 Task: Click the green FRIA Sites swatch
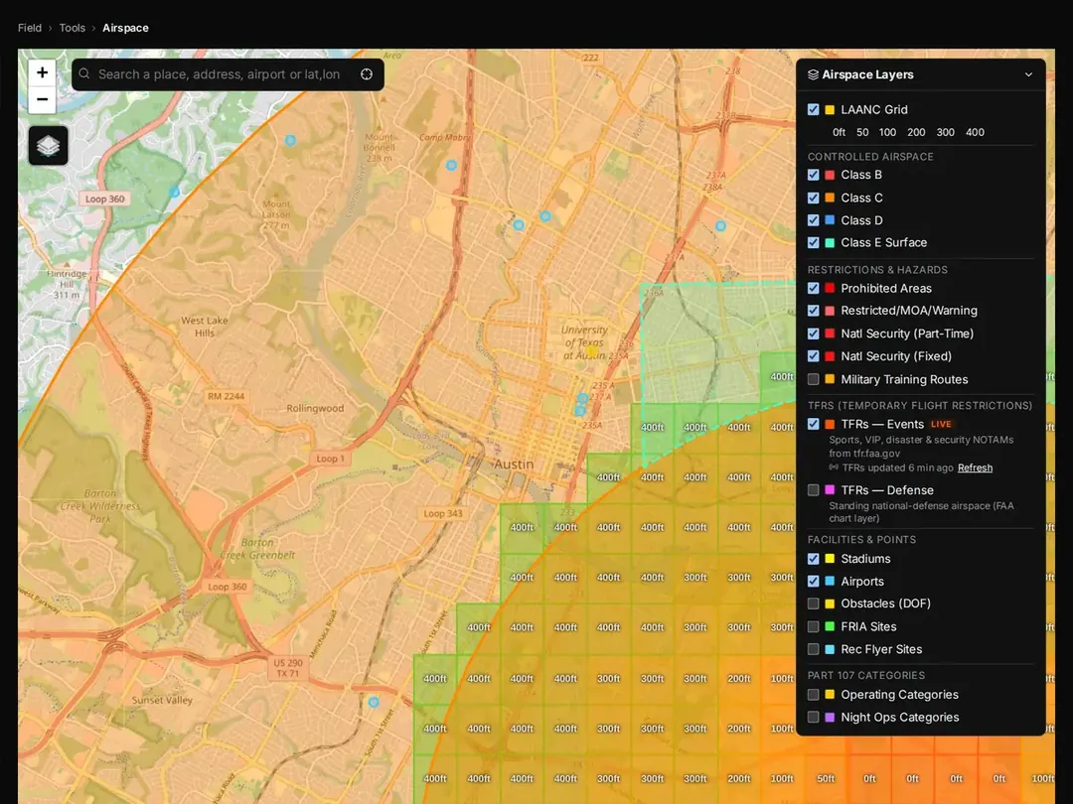(x=830, y=626)
